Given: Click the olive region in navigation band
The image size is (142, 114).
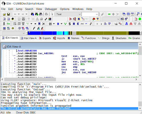Looking at the screenshot, I should click(102, 33).
